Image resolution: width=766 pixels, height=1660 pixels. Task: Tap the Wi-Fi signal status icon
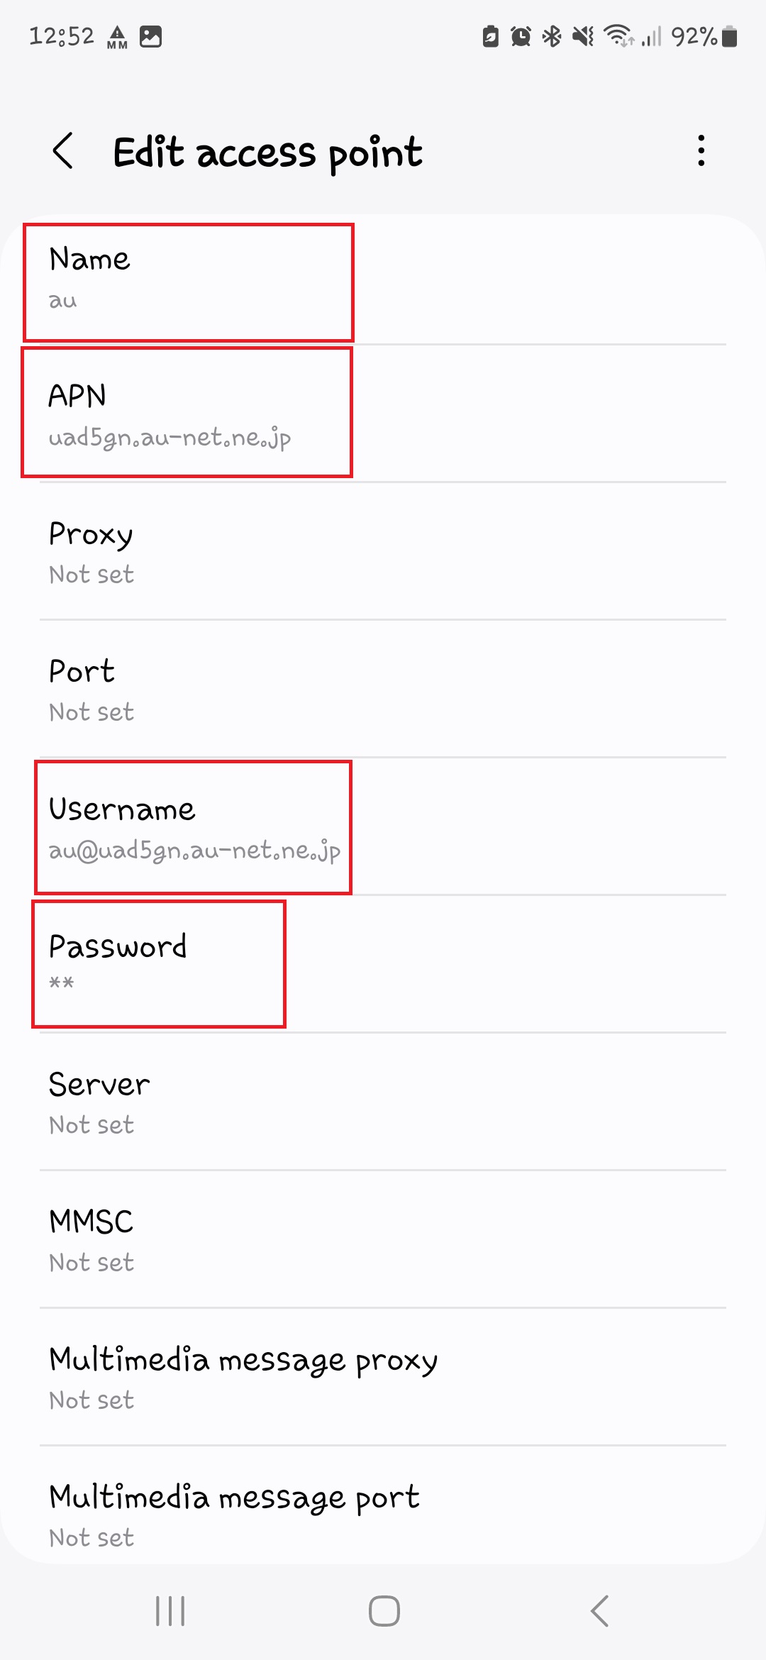coord(618,36)
